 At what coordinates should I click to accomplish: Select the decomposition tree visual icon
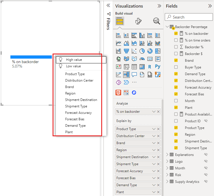click(x=126, y=75)
